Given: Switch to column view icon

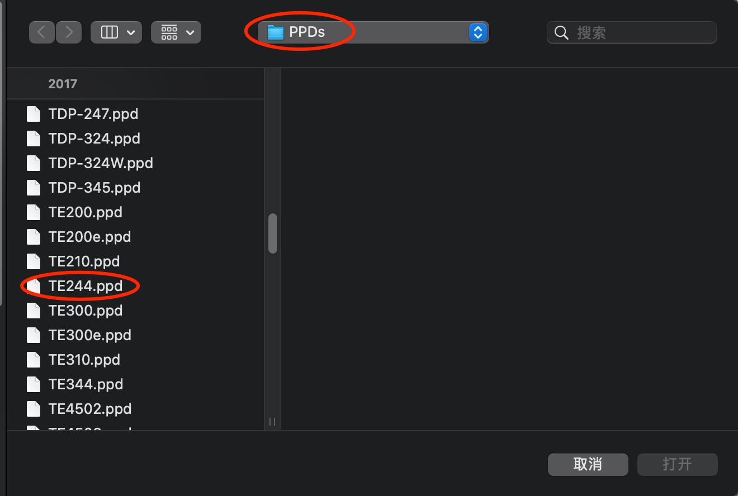Looking at the screenshot, I should (110, 32).
